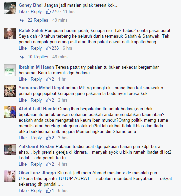Viewport: 181px width, 196px height.
Task: Open Ganey Bhai's profile picture thumbnail
Action: 10,8
